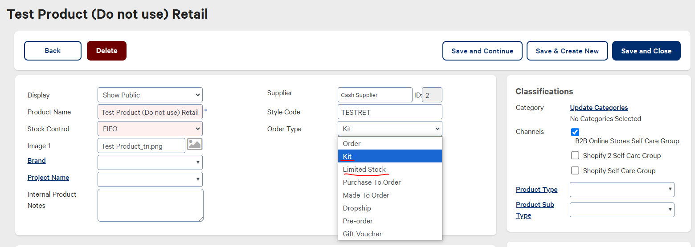Select Limited Stock from Order Type list
This screenshot has width=695, height=247.
click(364, 170)
